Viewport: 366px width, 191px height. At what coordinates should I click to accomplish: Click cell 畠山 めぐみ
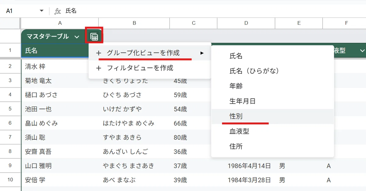[60, 123]
